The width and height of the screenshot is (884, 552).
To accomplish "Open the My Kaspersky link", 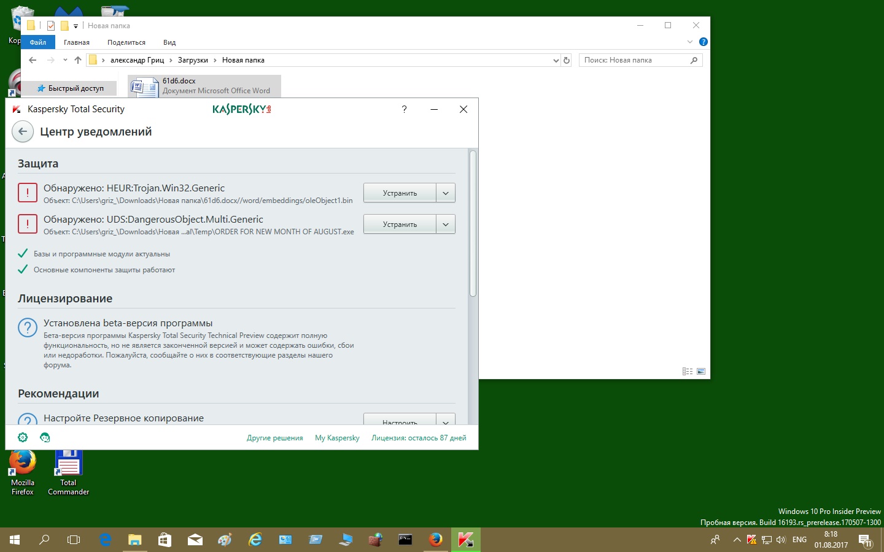I will (x=337, y=438).
